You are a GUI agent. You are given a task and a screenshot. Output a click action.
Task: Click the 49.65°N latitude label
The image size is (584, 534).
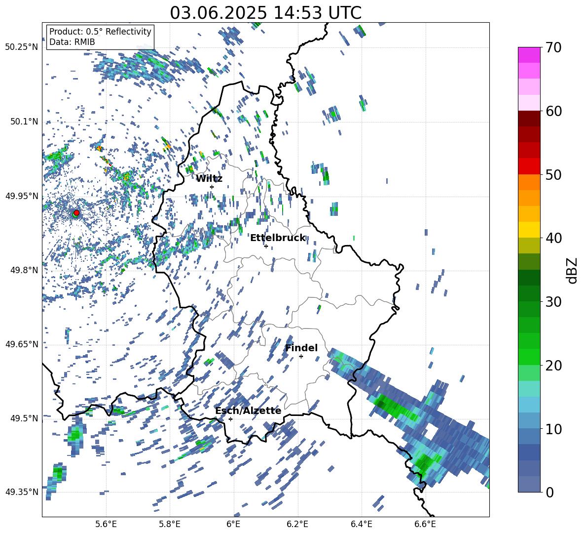[x=22, y=344]
